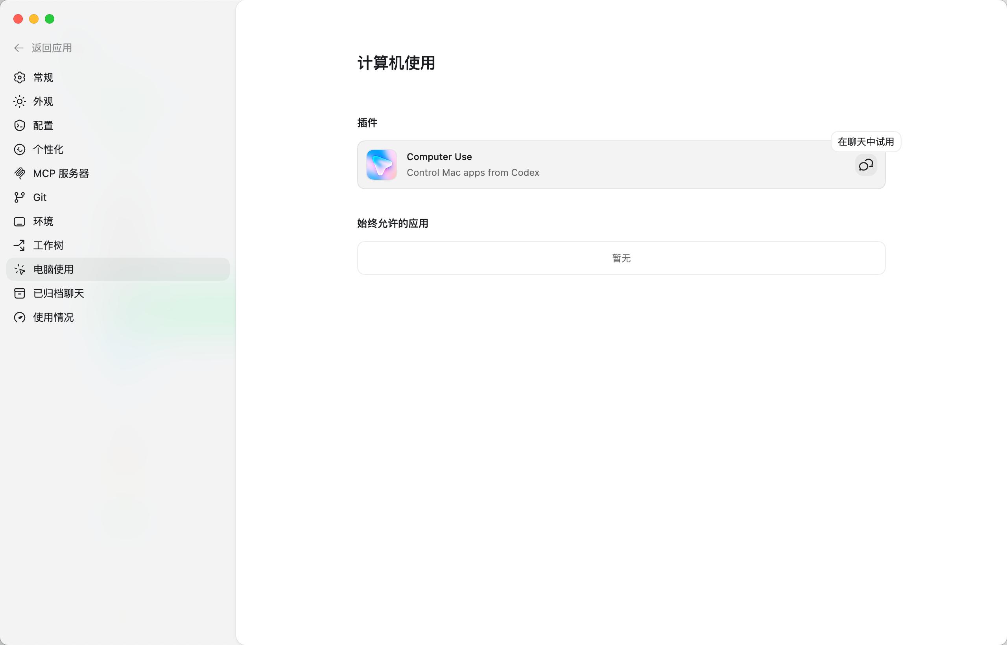Click the back arrow next to 返回应用
1007x645 pixels.
pos(18,48)
